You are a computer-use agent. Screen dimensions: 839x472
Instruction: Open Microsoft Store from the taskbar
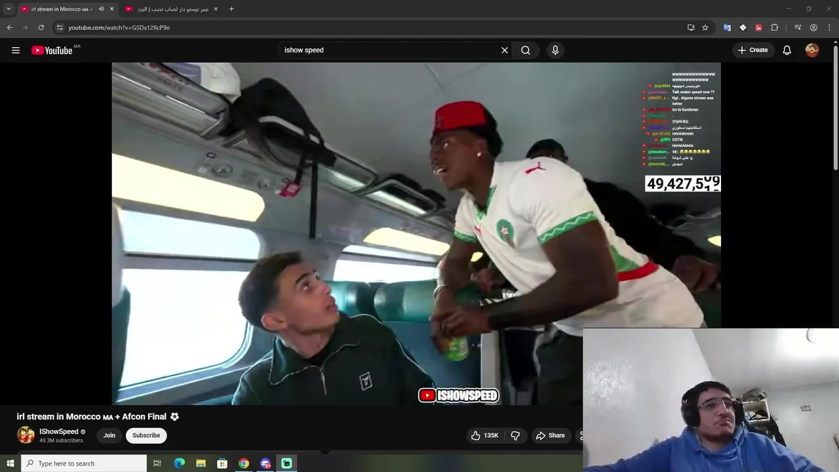point(222,463)
